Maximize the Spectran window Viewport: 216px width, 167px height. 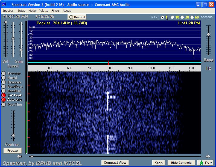coord(205,5)
